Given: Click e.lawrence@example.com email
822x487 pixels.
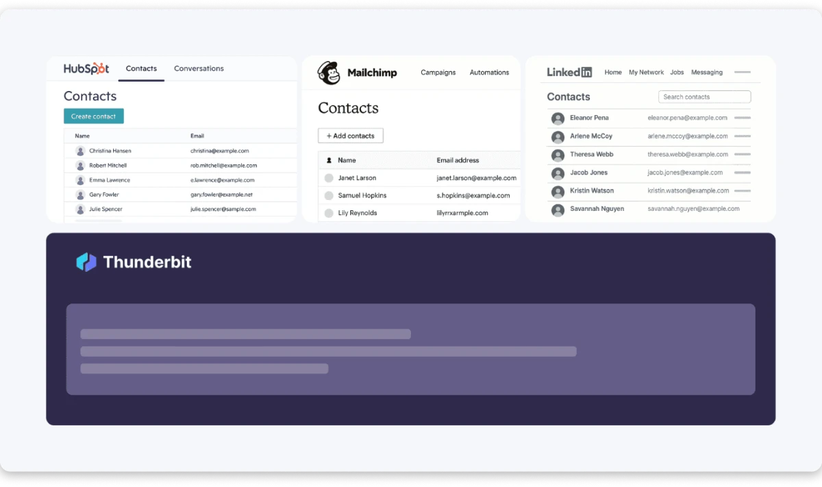Looking at the screenshot, I should (x=223, y=180).
